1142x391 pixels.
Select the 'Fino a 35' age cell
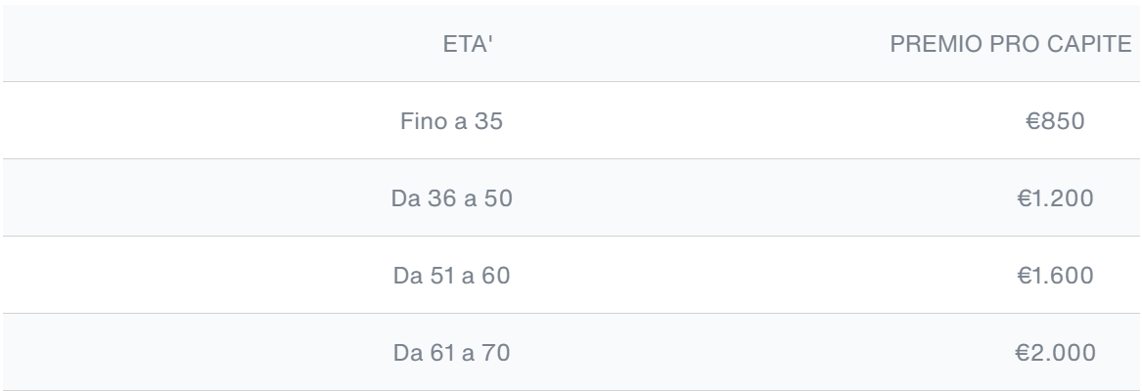click(x=451, y=121)
